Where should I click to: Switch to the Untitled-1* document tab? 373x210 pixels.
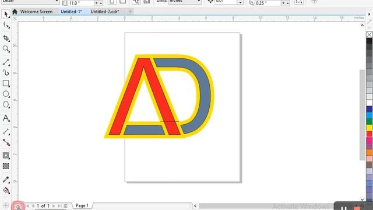click(x=71, y=12)
